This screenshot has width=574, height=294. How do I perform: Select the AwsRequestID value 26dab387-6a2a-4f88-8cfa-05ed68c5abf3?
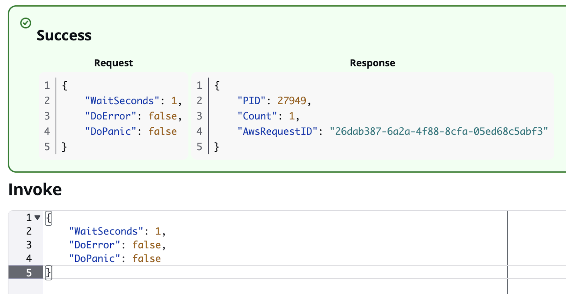click(x=439, y=132)
